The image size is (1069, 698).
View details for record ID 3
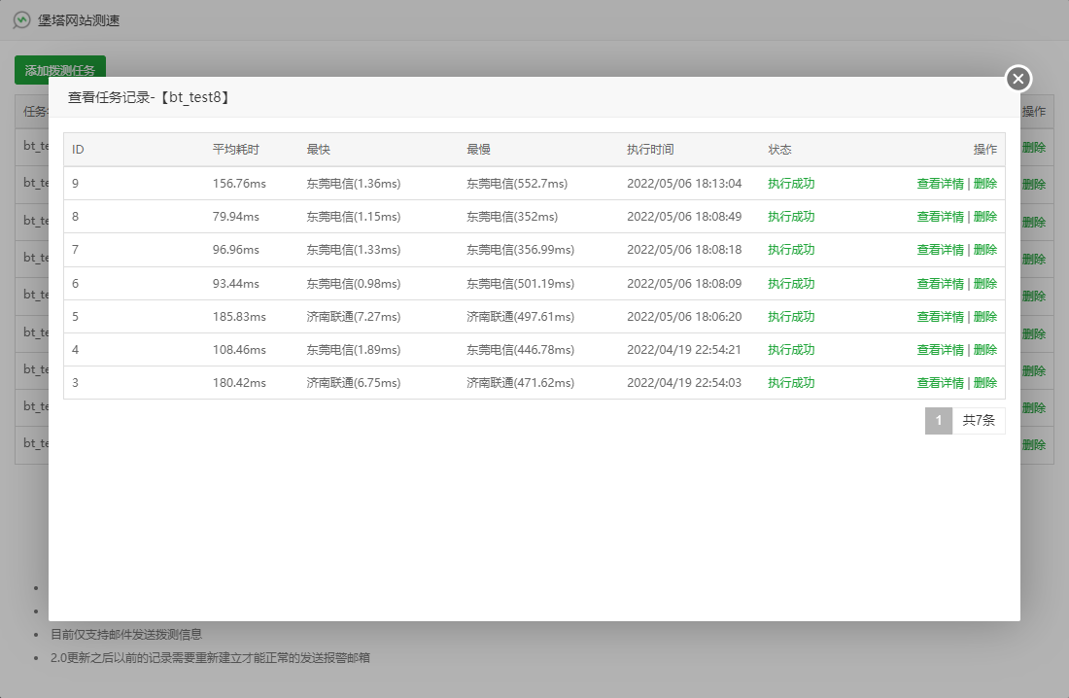(x=940, y=383)
